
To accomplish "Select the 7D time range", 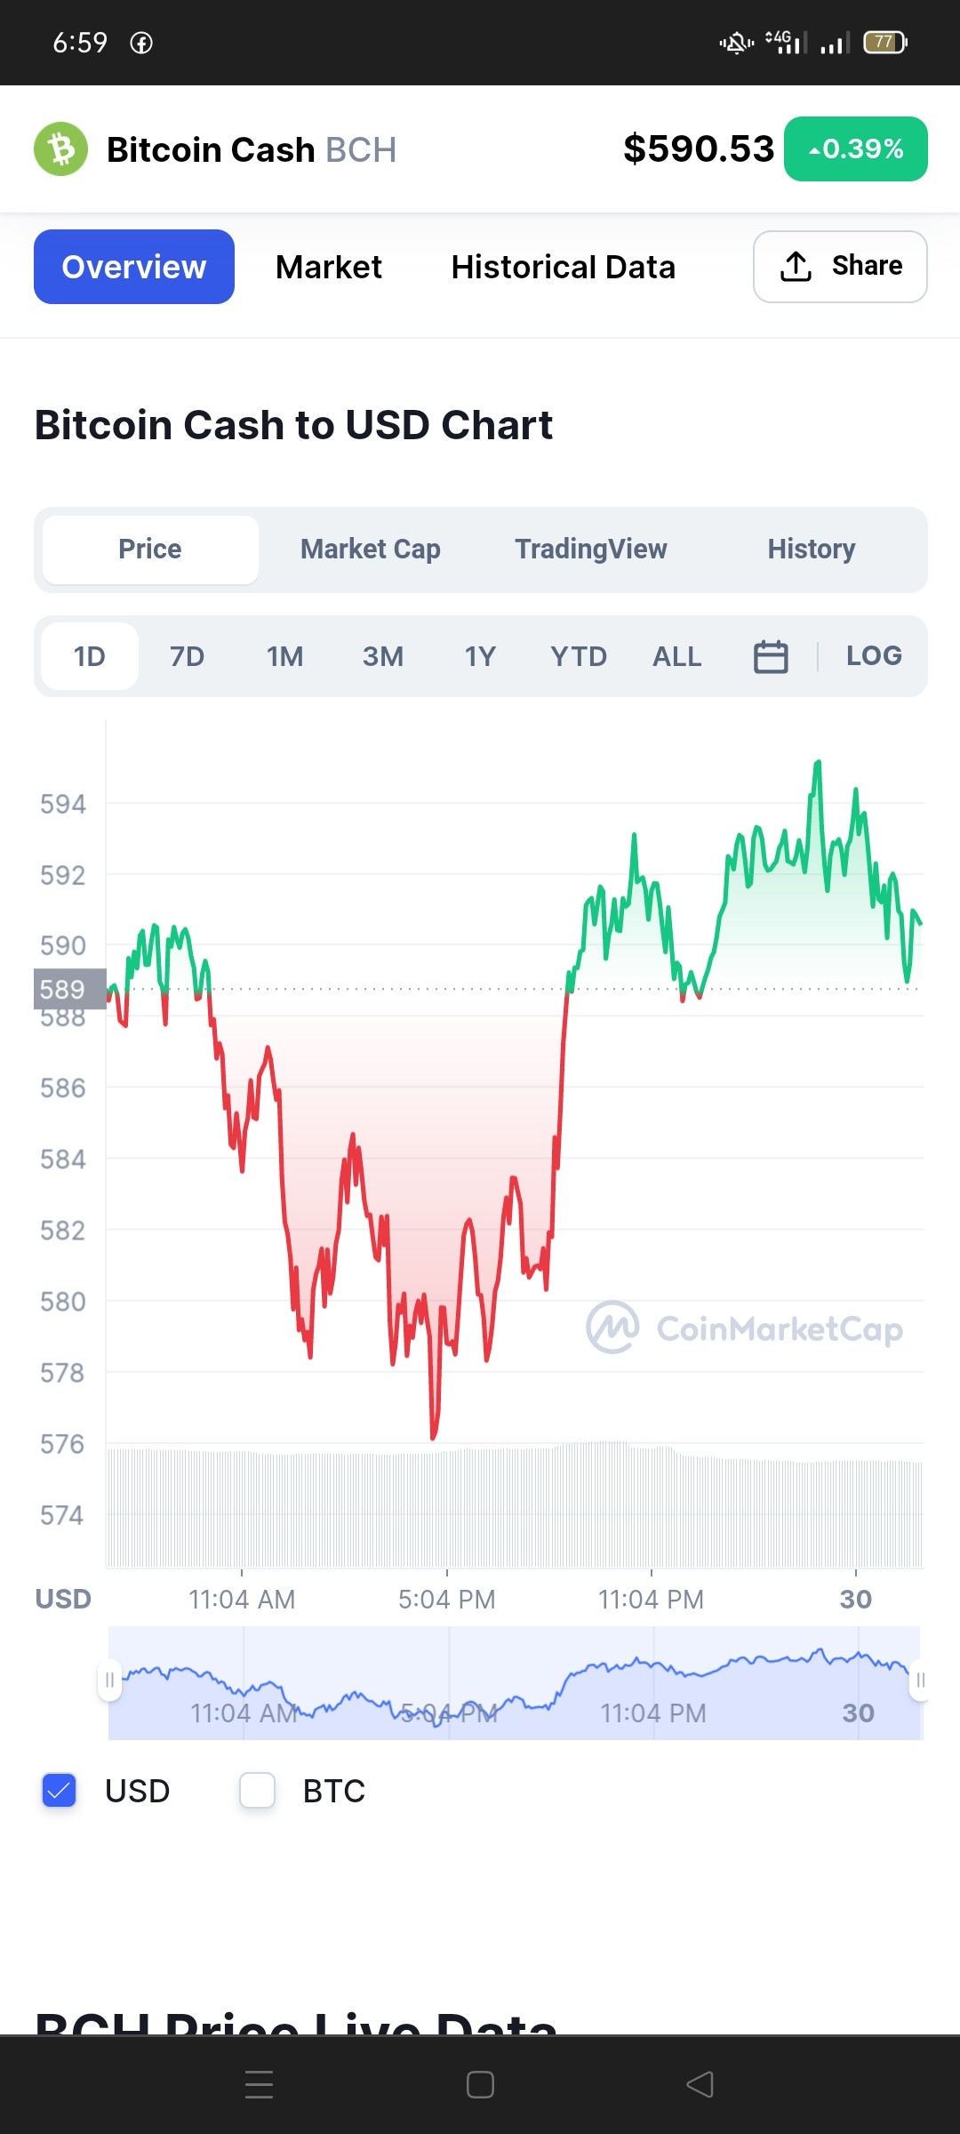I will coord(187,656).
